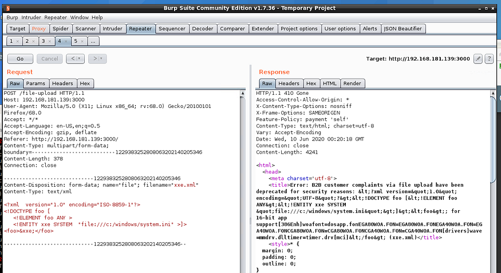Switch to the Comparer tab
501x273 pixels.
232,29
